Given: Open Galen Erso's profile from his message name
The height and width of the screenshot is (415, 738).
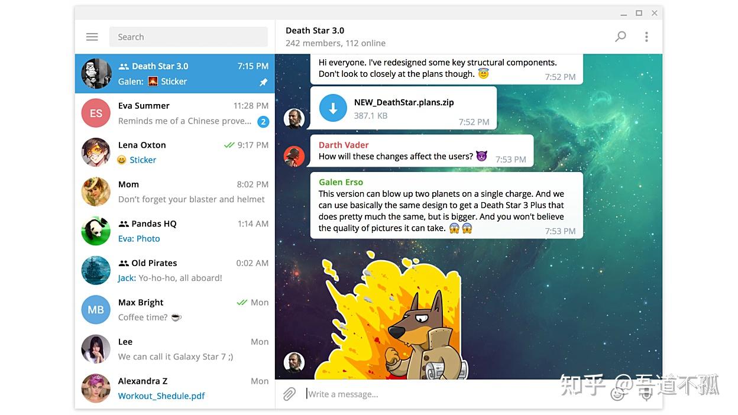Looking at the screenshot, I should click(341, 181).
